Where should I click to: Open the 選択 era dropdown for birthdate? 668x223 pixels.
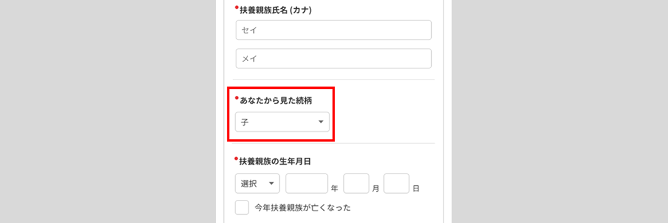tap(257, 184)
